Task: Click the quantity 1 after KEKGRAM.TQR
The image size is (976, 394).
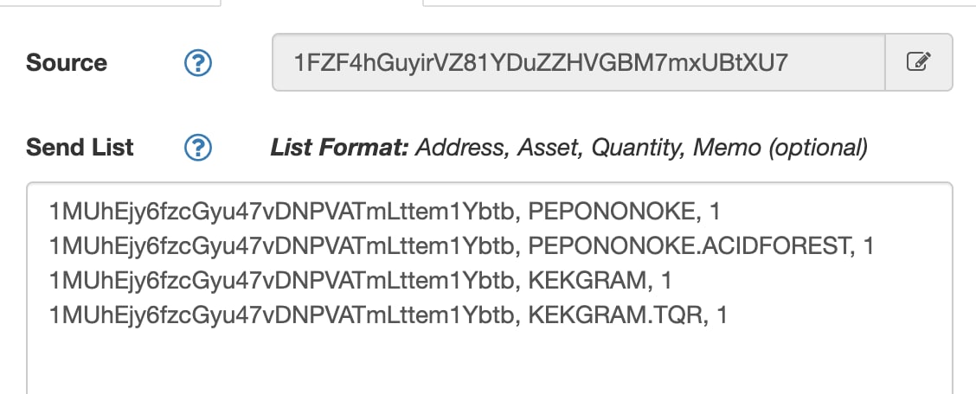Action: click(x=722, y=315)
